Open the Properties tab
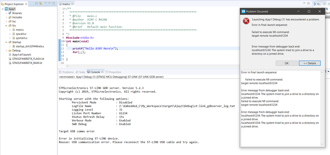330x155 pixels. [x=113, y=72]
